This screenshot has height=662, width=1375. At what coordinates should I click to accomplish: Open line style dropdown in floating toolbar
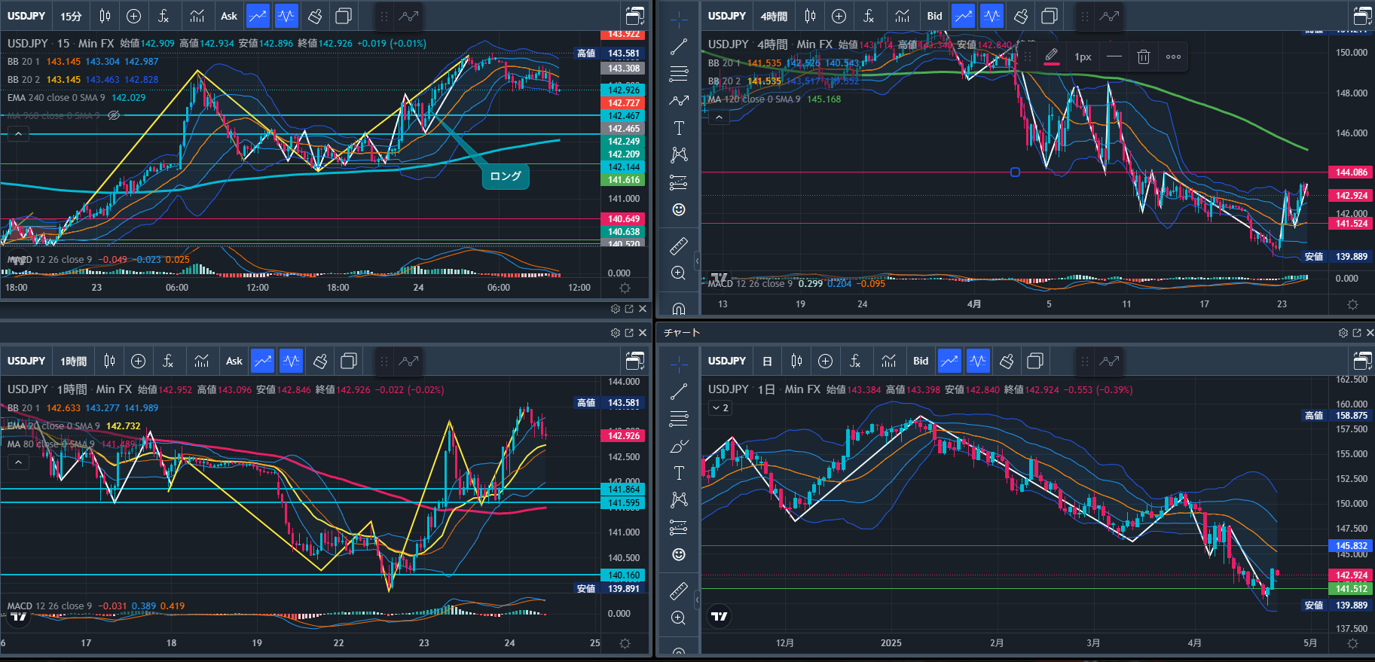click(1114, 56)
